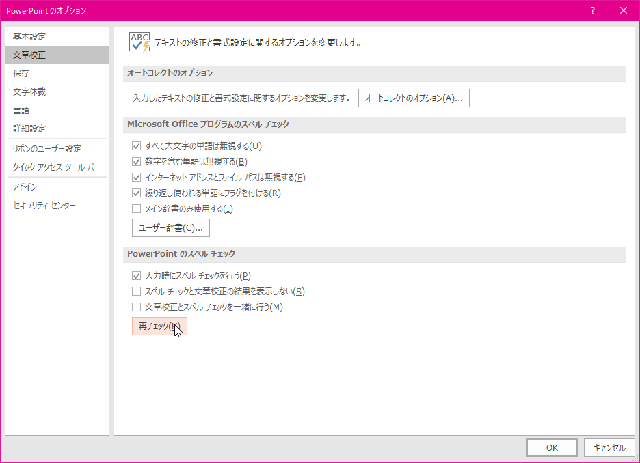This screenshot has width=640, height=463.
Task: Select the 文章校正 category
Action: click(57, 55)
